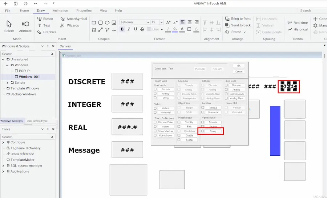Viewport: 327px width, 198px height.
Task: Select the line shape tool
Action: pos(101,30)
